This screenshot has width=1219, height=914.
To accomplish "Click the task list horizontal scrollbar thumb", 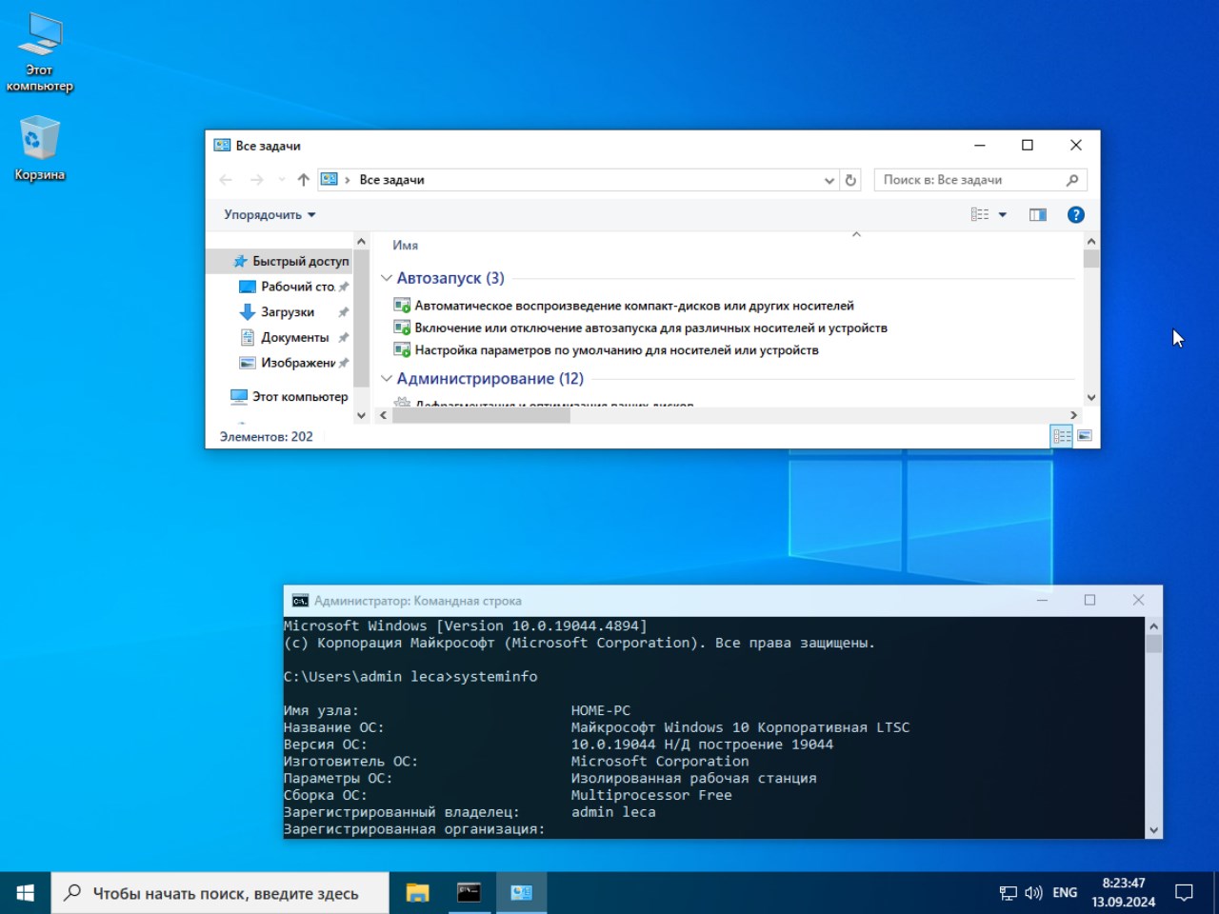I will click(481, 415).
